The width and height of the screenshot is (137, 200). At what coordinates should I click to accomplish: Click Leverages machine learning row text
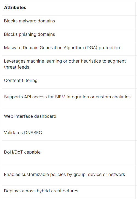tap(65, 64)
